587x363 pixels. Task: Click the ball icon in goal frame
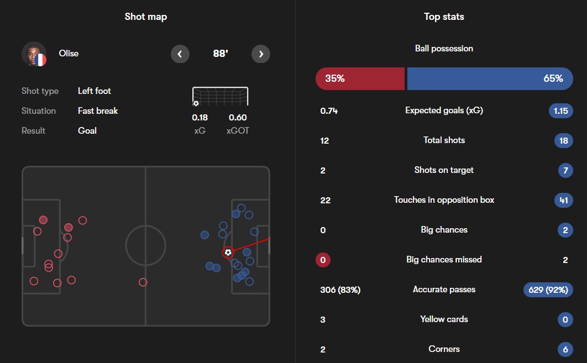coord(196,103)
